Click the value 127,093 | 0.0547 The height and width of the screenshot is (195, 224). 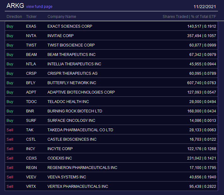(x=202, y=92)
